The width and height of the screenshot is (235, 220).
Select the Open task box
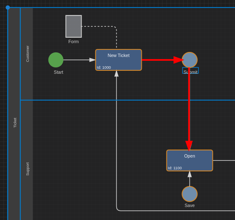point(189,160)
